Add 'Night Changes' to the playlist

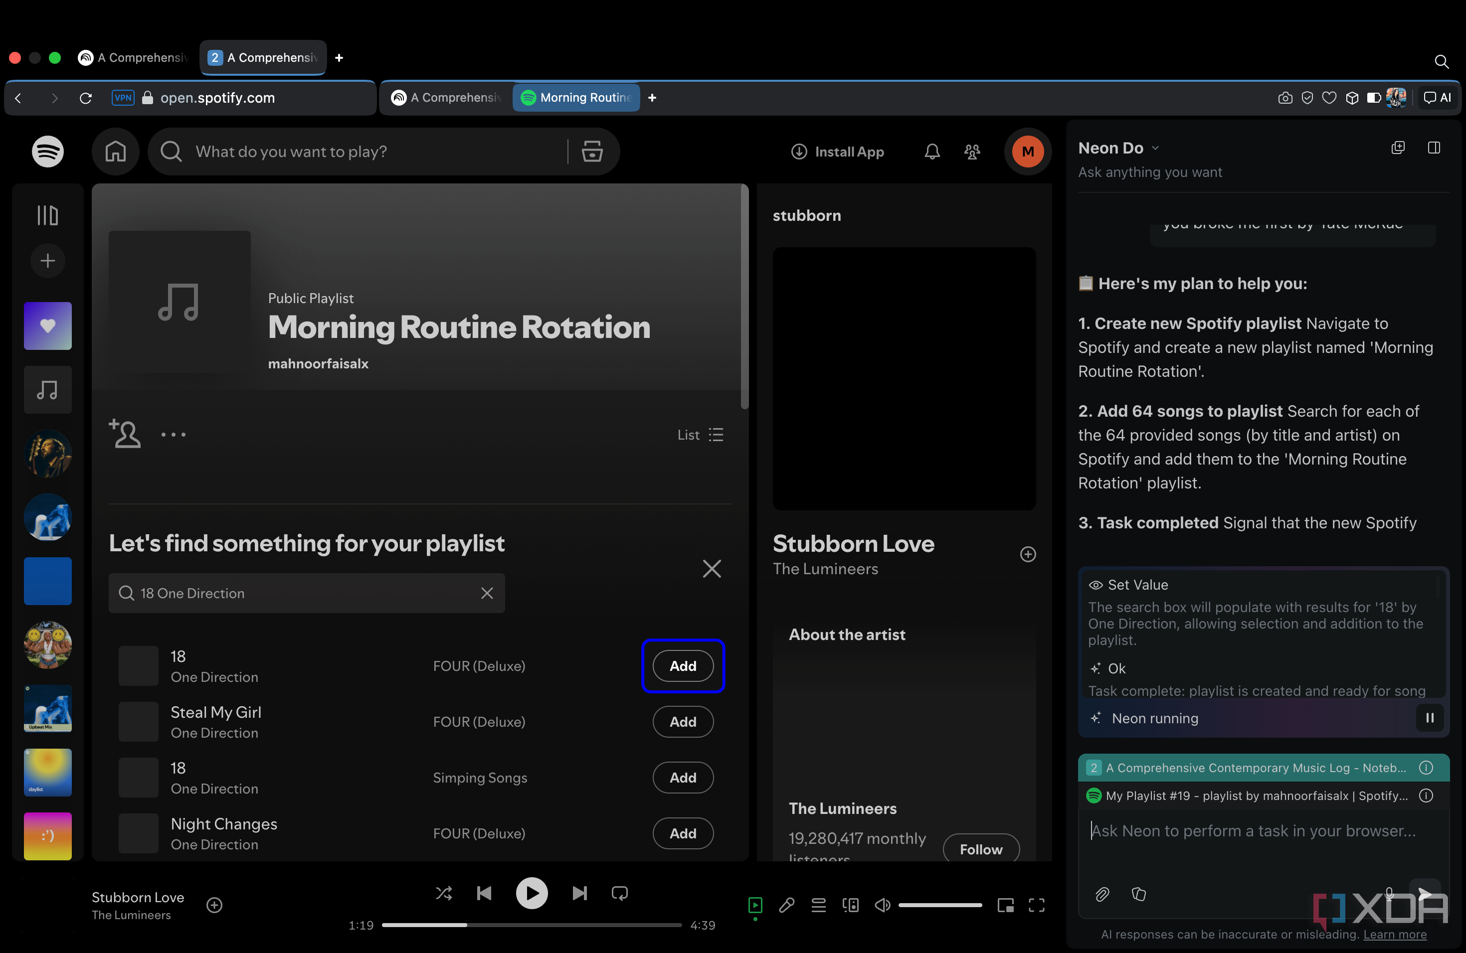pyautogui.click(x=683, y=833)
